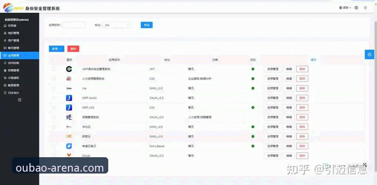The height and width of the screenshot is (185, 377).
Task: Check the 人力资源管理系统 row checkbox
Action: (x=54, y=79)
